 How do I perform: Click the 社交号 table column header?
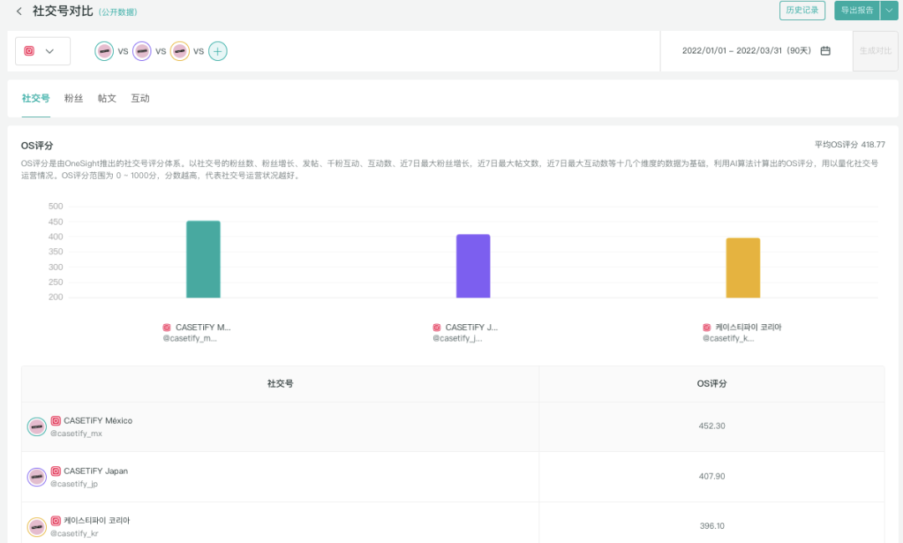click(x=280, y=383)
